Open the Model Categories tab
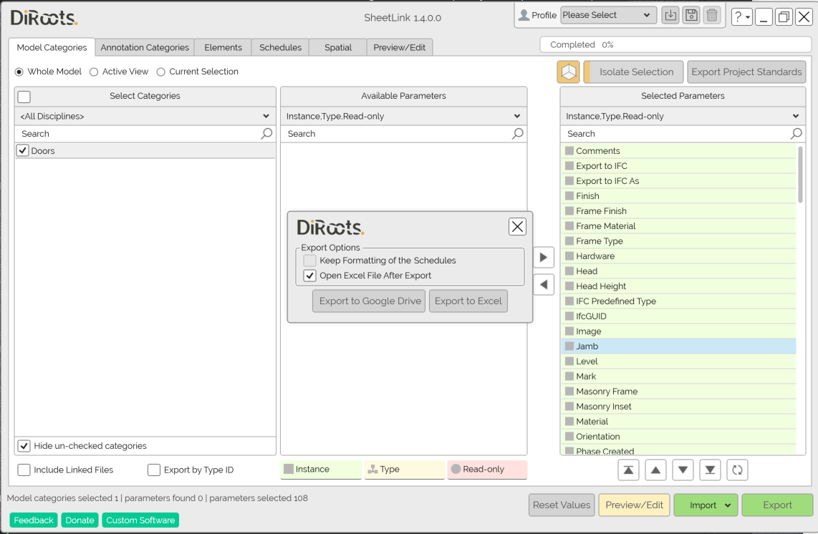 [x=52, y=47]
